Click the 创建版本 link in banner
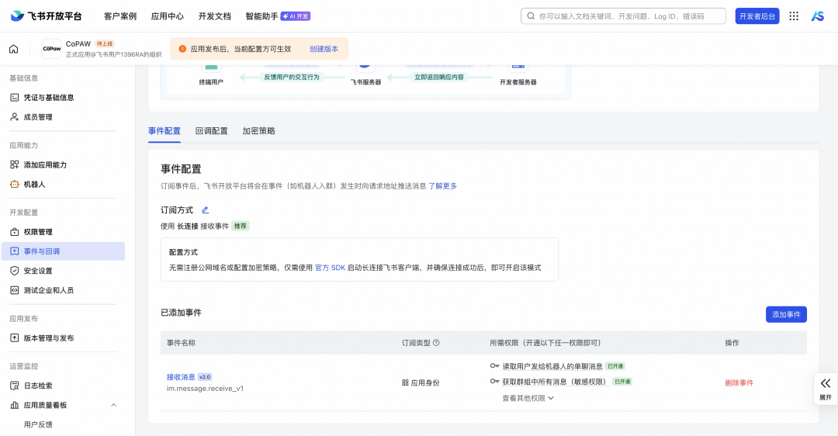The width and height of the screenshot is (838, 436). point(324,49)
